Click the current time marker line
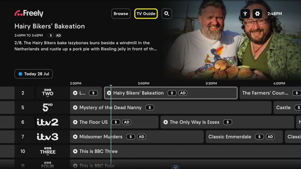The image size is (301, 169). [x=111, y=127]
